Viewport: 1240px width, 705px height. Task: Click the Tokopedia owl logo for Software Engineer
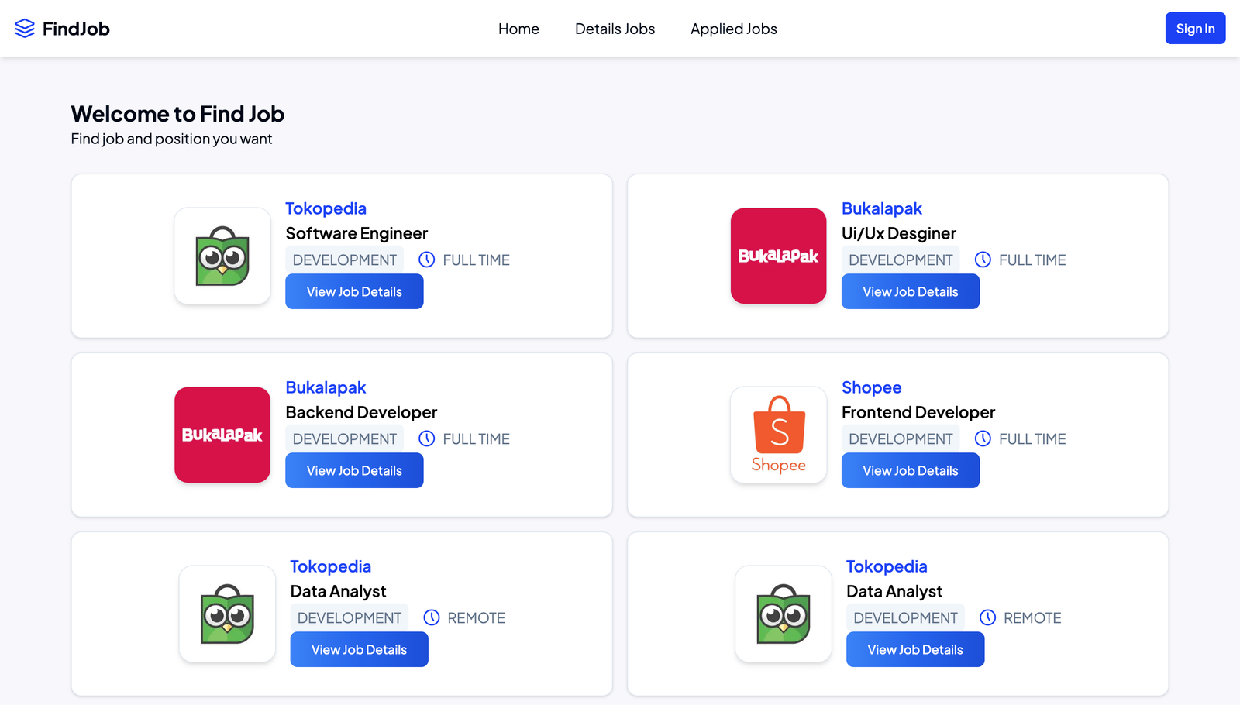tap(222, 256)
